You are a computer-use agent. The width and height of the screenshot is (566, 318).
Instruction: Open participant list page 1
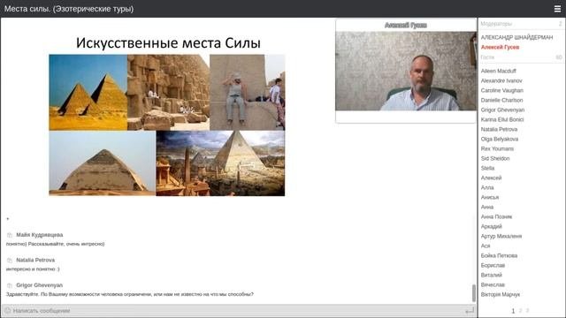pos(513,311)
